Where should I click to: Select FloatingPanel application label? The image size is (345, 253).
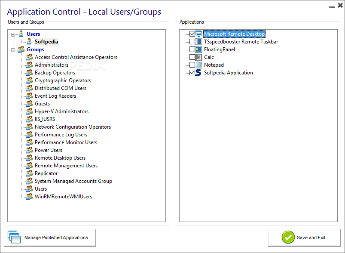coord(220,49)
